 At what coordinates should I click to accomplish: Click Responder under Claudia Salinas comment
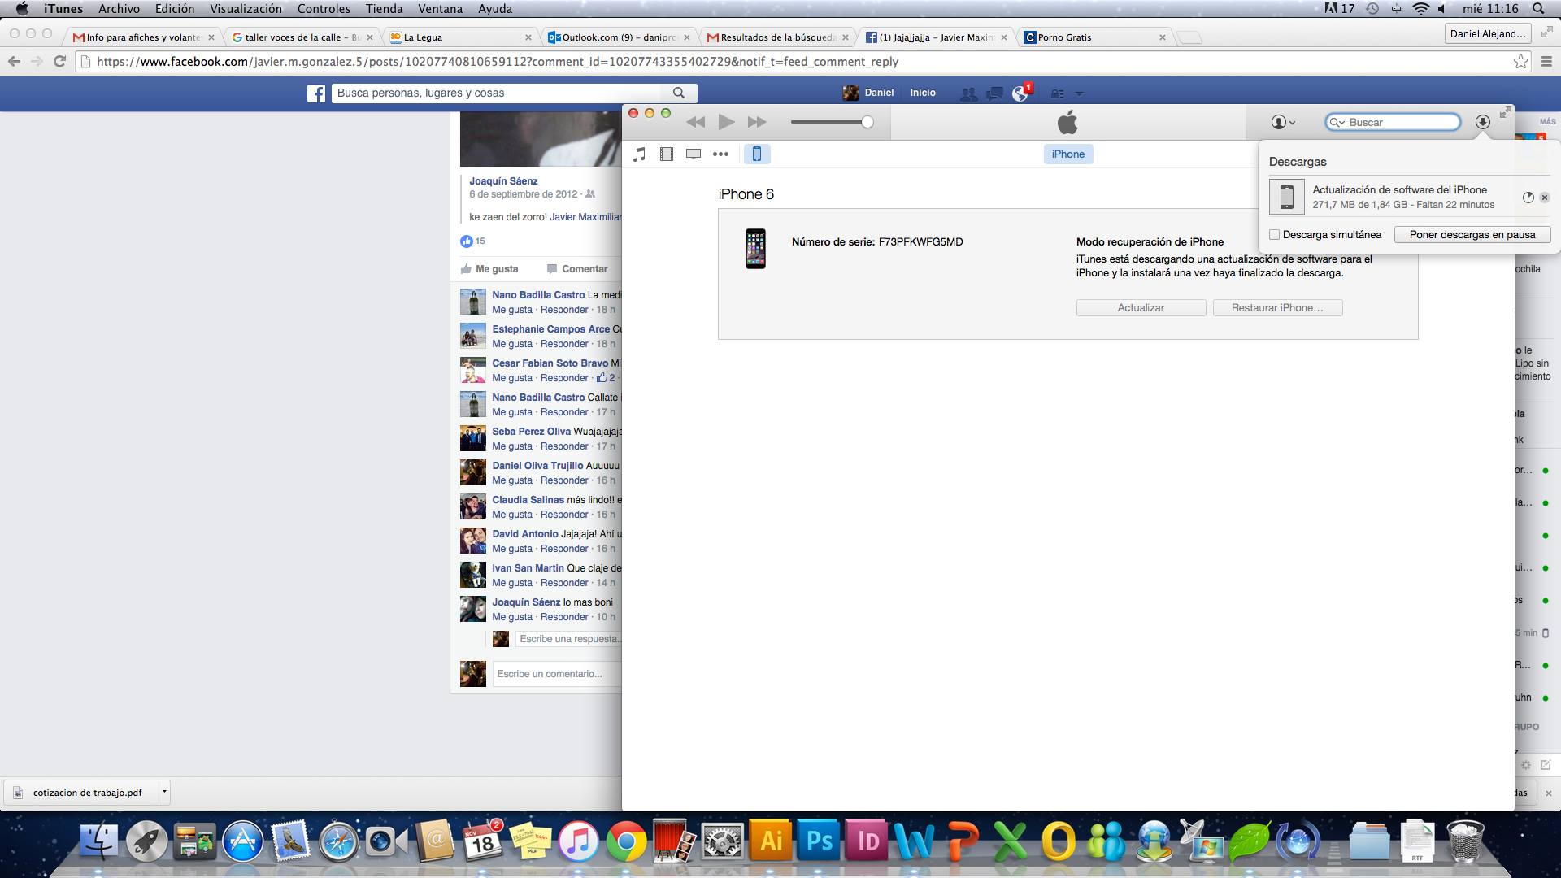[564, 515]
